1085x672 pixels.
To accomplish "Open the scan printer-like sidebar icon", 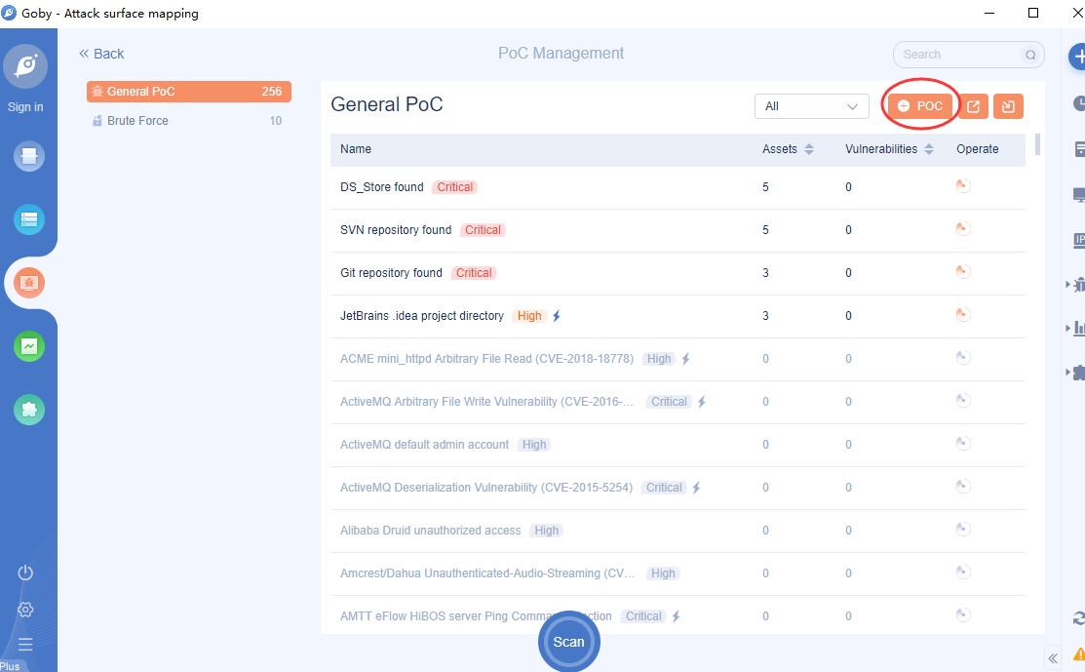I will pos(29,156).
